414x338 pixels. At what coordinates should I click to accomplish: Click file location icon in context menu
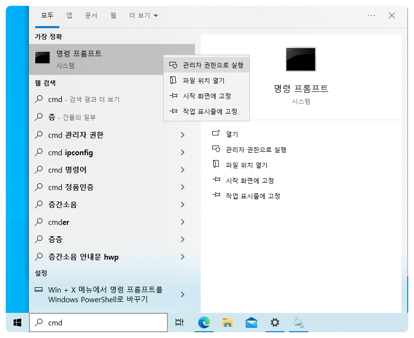(173, 80)
